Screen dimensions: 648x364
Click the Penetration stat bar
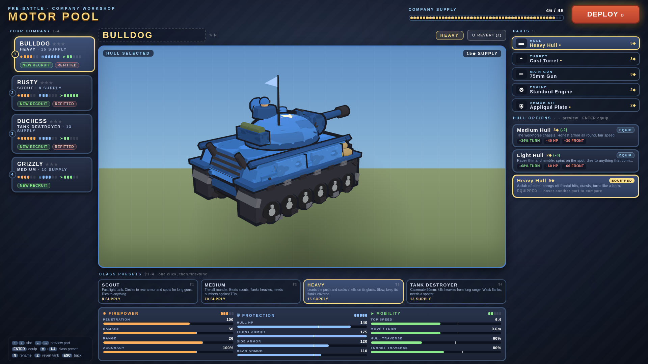click(x=168, y=324)
